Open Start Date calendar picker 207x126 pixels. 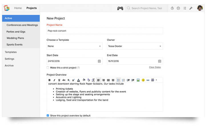[x=99, y=61]
